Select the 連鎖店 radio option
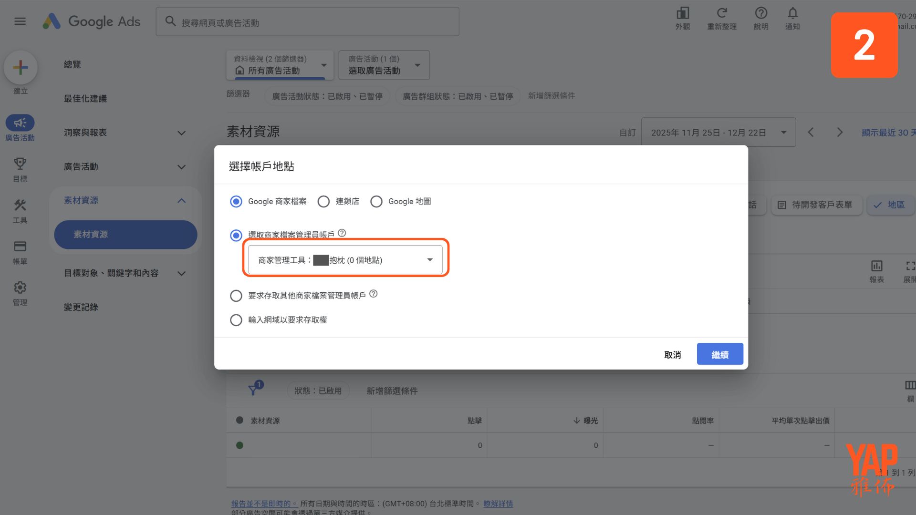Screen dimensions: 916x515 click(323, 202)
